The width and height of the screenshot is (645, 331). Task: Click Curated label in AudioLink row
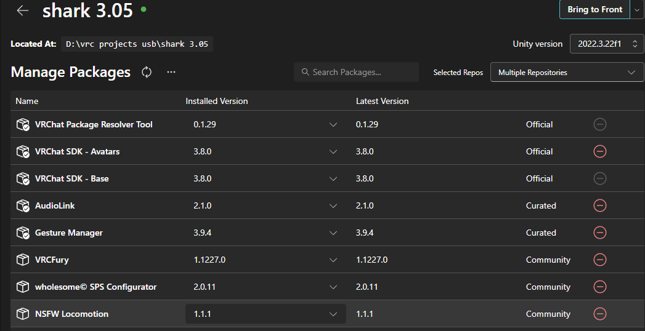coord(541,205)
